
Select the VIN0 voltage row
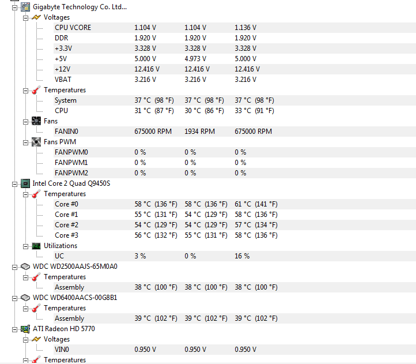[x=62, y=350]
